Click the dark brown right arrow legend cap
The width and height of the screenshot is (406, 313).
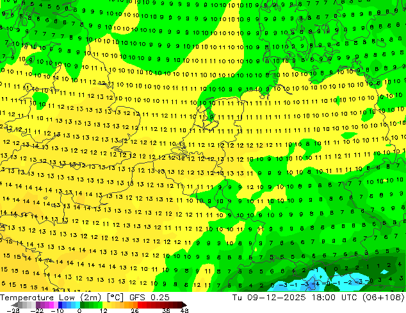point(184,305)
